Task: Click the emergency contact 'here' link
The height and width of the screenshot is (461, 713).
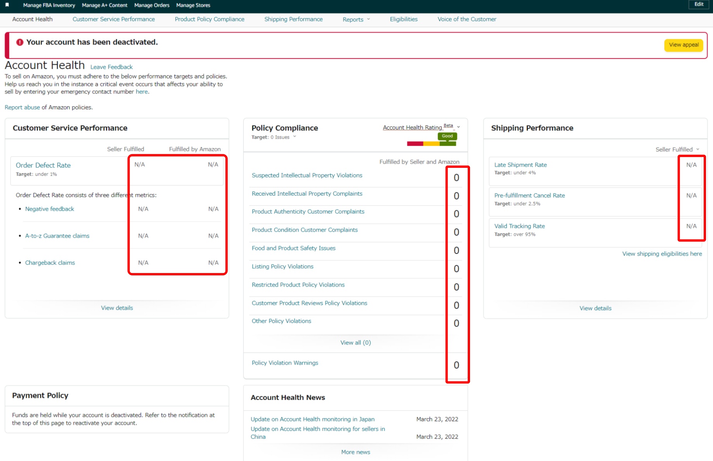Action: point(142,92)
